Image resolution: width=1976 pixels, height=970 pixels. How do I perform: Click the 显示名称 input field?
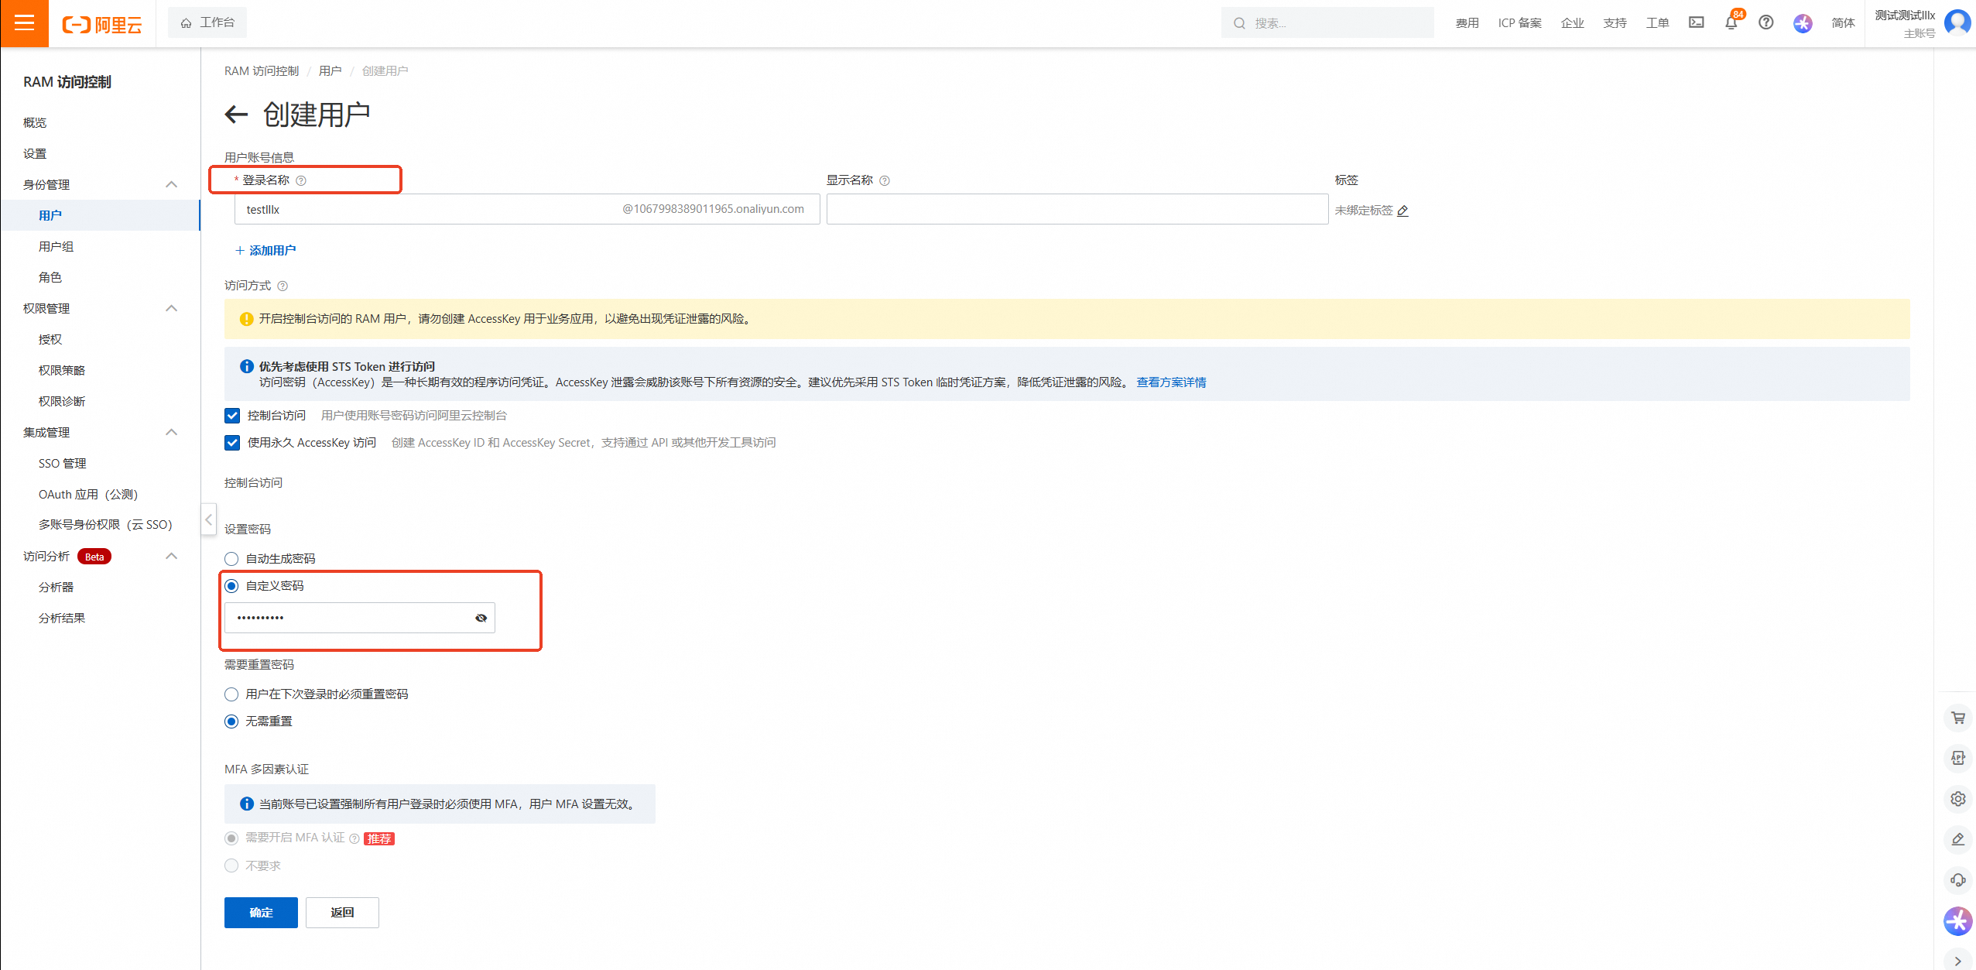(1077, 209)
